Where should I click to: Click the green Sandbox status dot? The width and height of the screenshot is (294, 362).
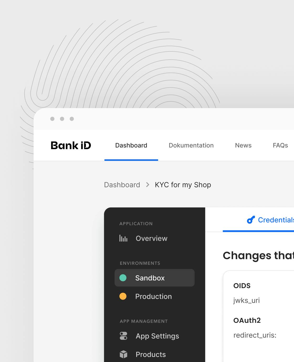(x=123, y=278)
